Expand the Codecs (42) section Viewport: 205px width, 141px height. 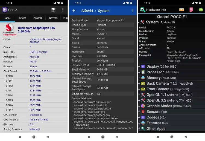coord(172,117)
